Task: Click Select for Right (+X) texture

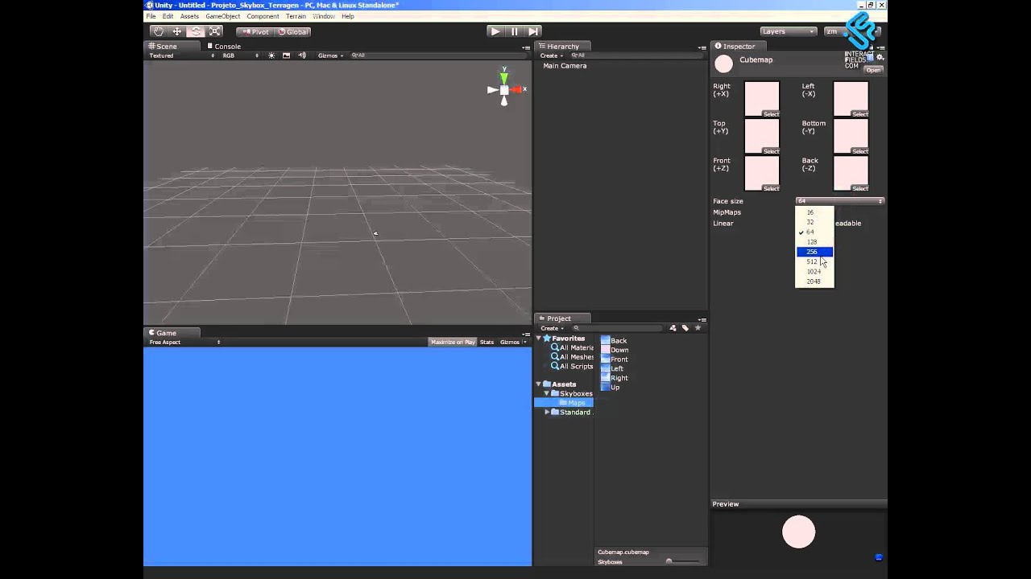Action: tap(771, 114)
